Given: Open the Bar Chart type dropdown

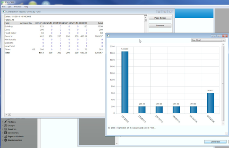Looking at the screenshot, I should click(208, 40).
